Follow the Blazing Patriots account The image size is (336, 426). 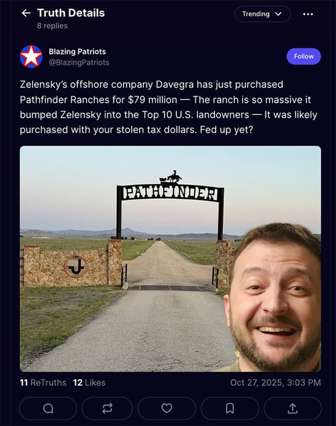coord(304,56)
